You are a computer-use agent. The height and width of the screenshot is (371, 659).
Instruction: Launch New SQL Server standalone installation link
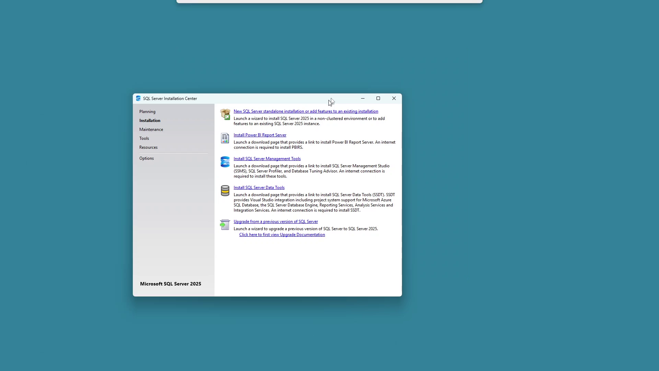coord(306,111)
